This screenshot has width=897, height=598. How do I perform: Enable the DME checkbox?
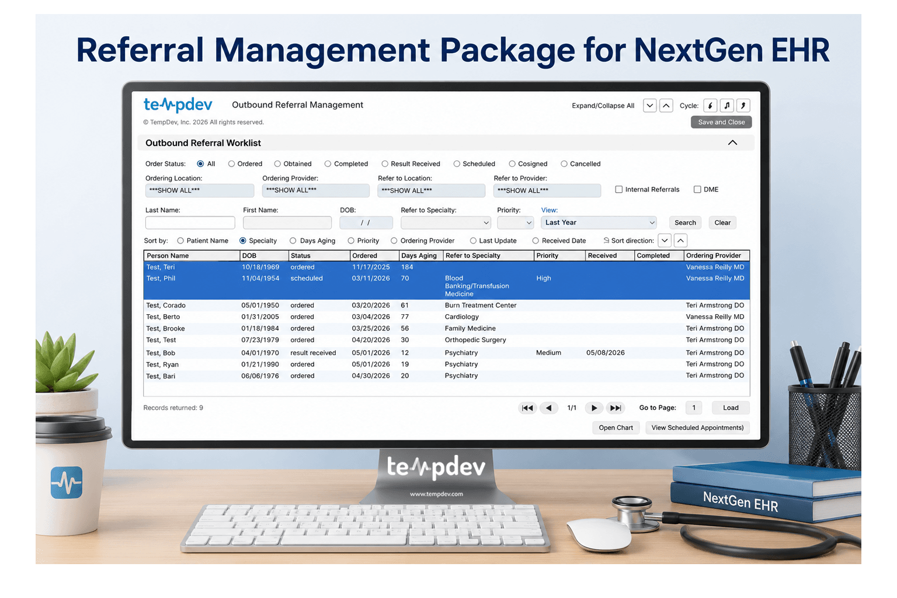point(697,189)
